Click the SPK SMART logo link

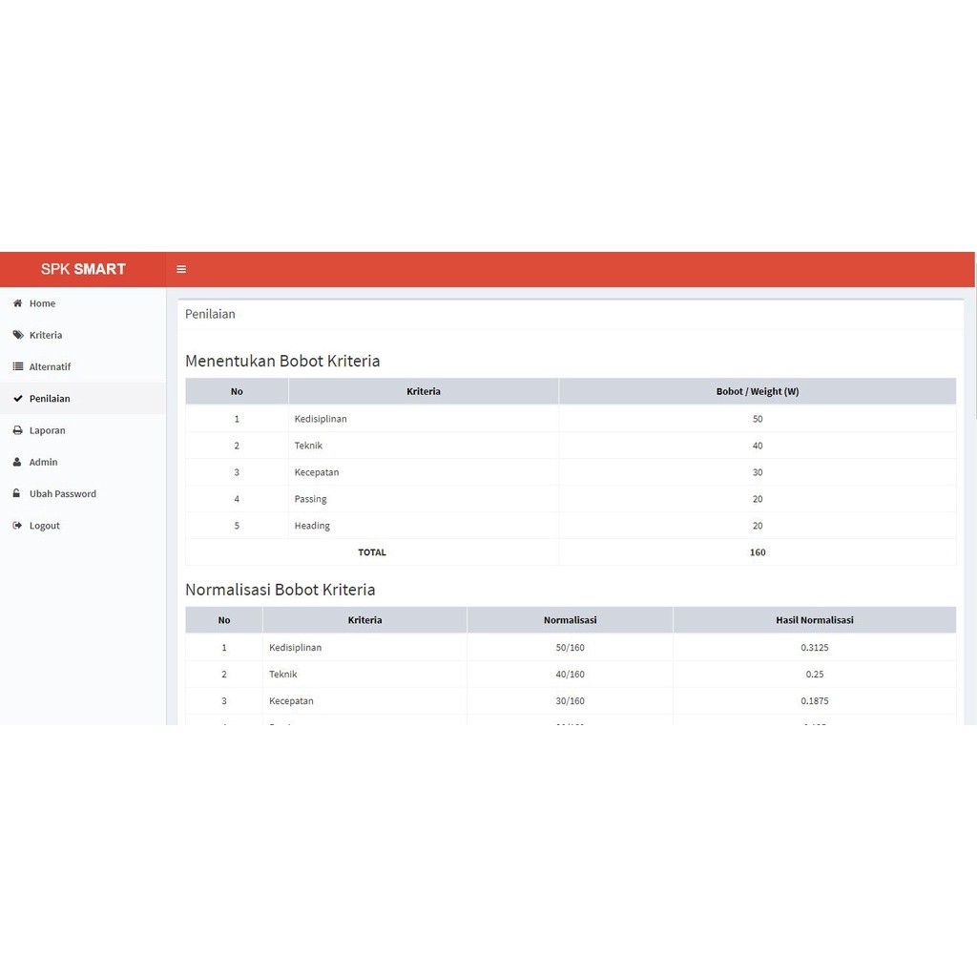[x=83, y=269]
